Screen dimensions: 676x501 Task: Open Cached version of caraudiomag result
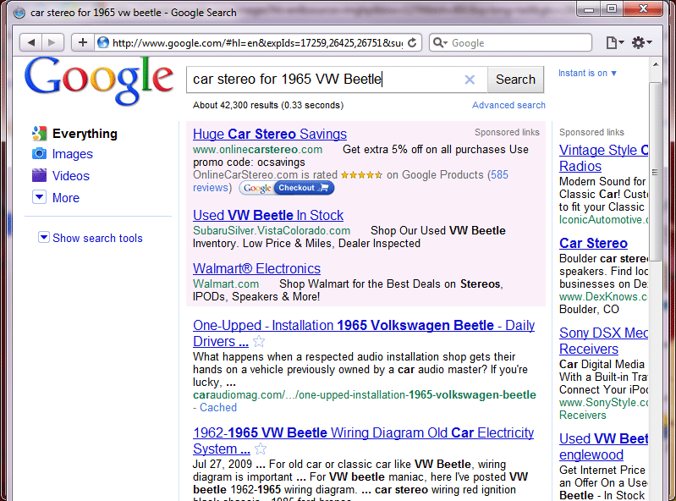[218, 407]
